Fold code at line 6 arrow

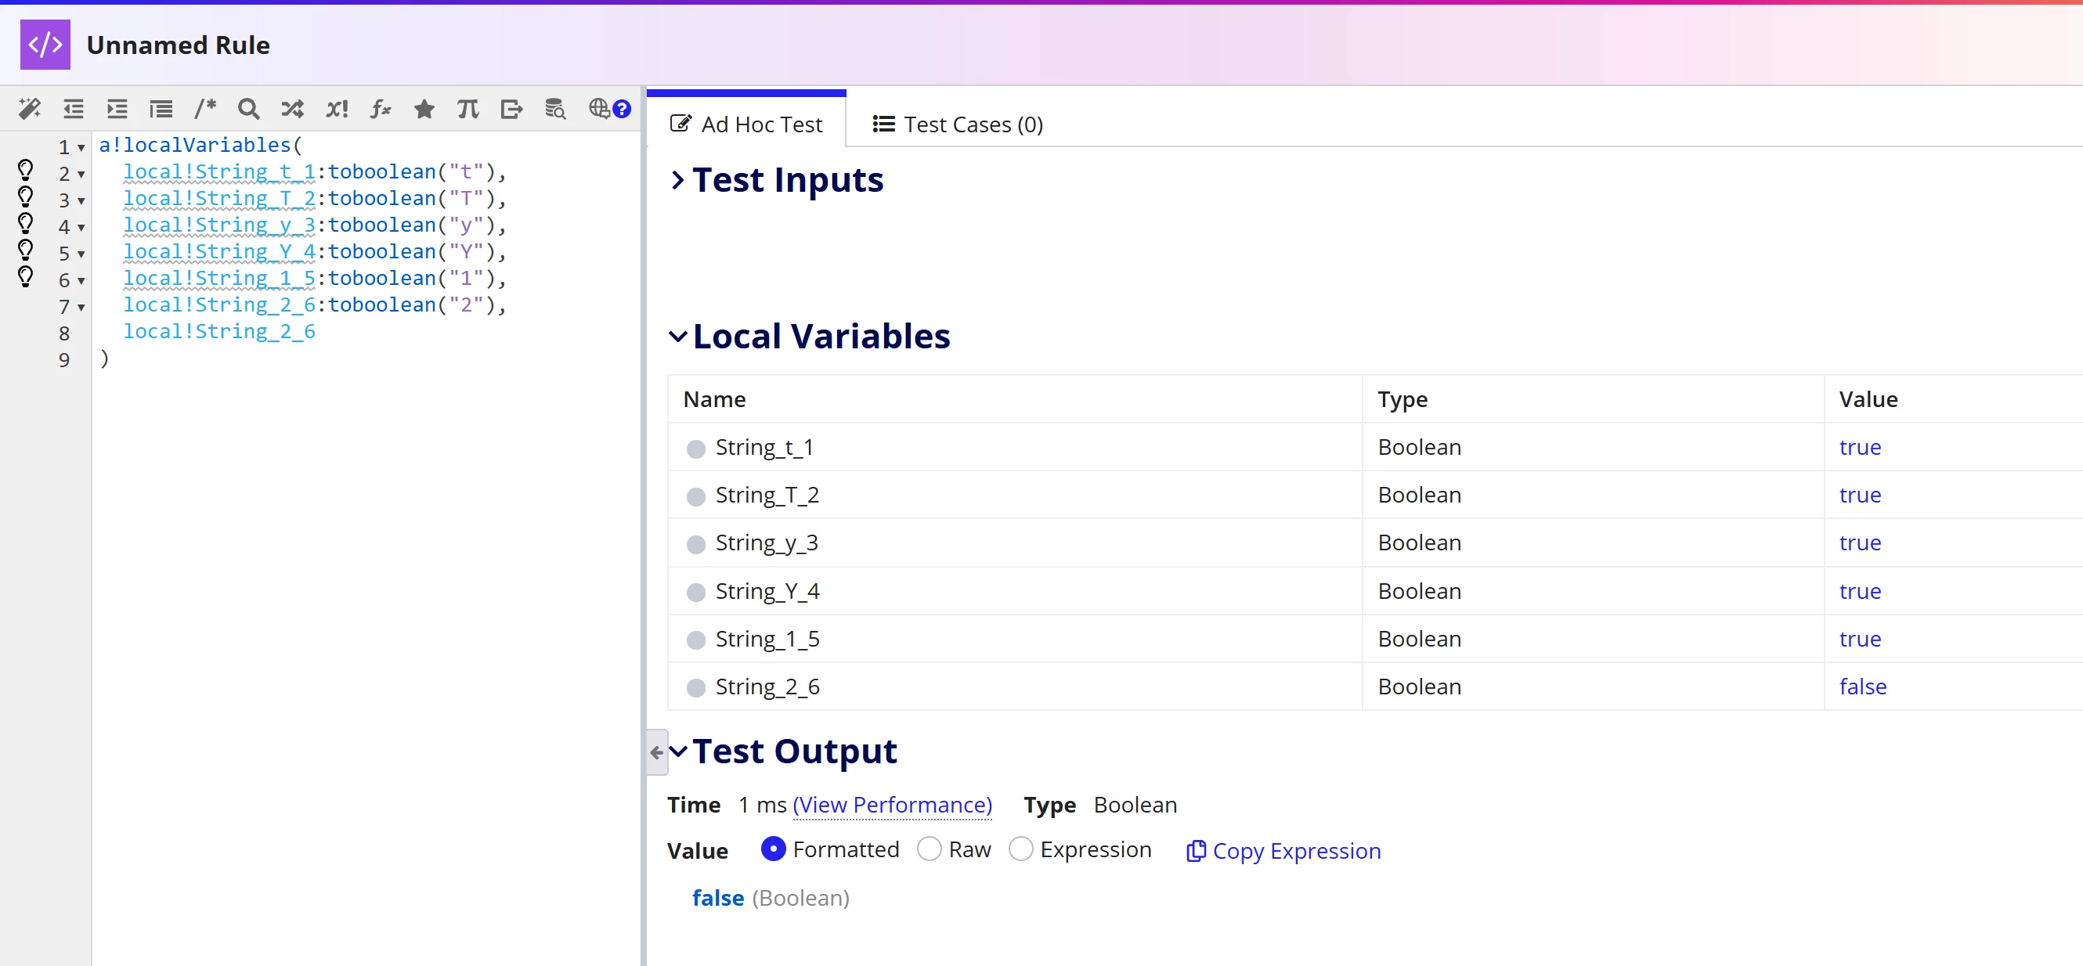(81, 281)
